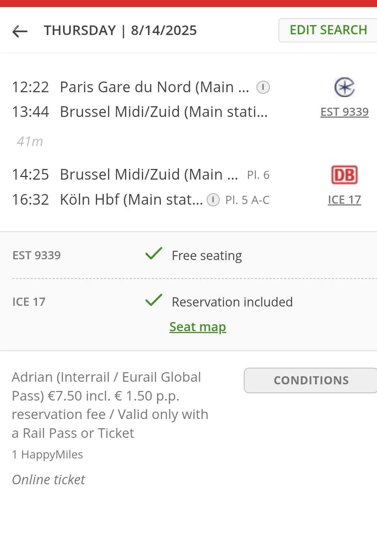Viewport: 377px width, 540px height.
Task: Tap the Online ticket text
Action: 48,480
